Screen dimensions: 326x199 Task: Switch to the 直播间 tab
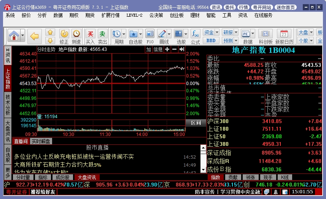point(21,141)
